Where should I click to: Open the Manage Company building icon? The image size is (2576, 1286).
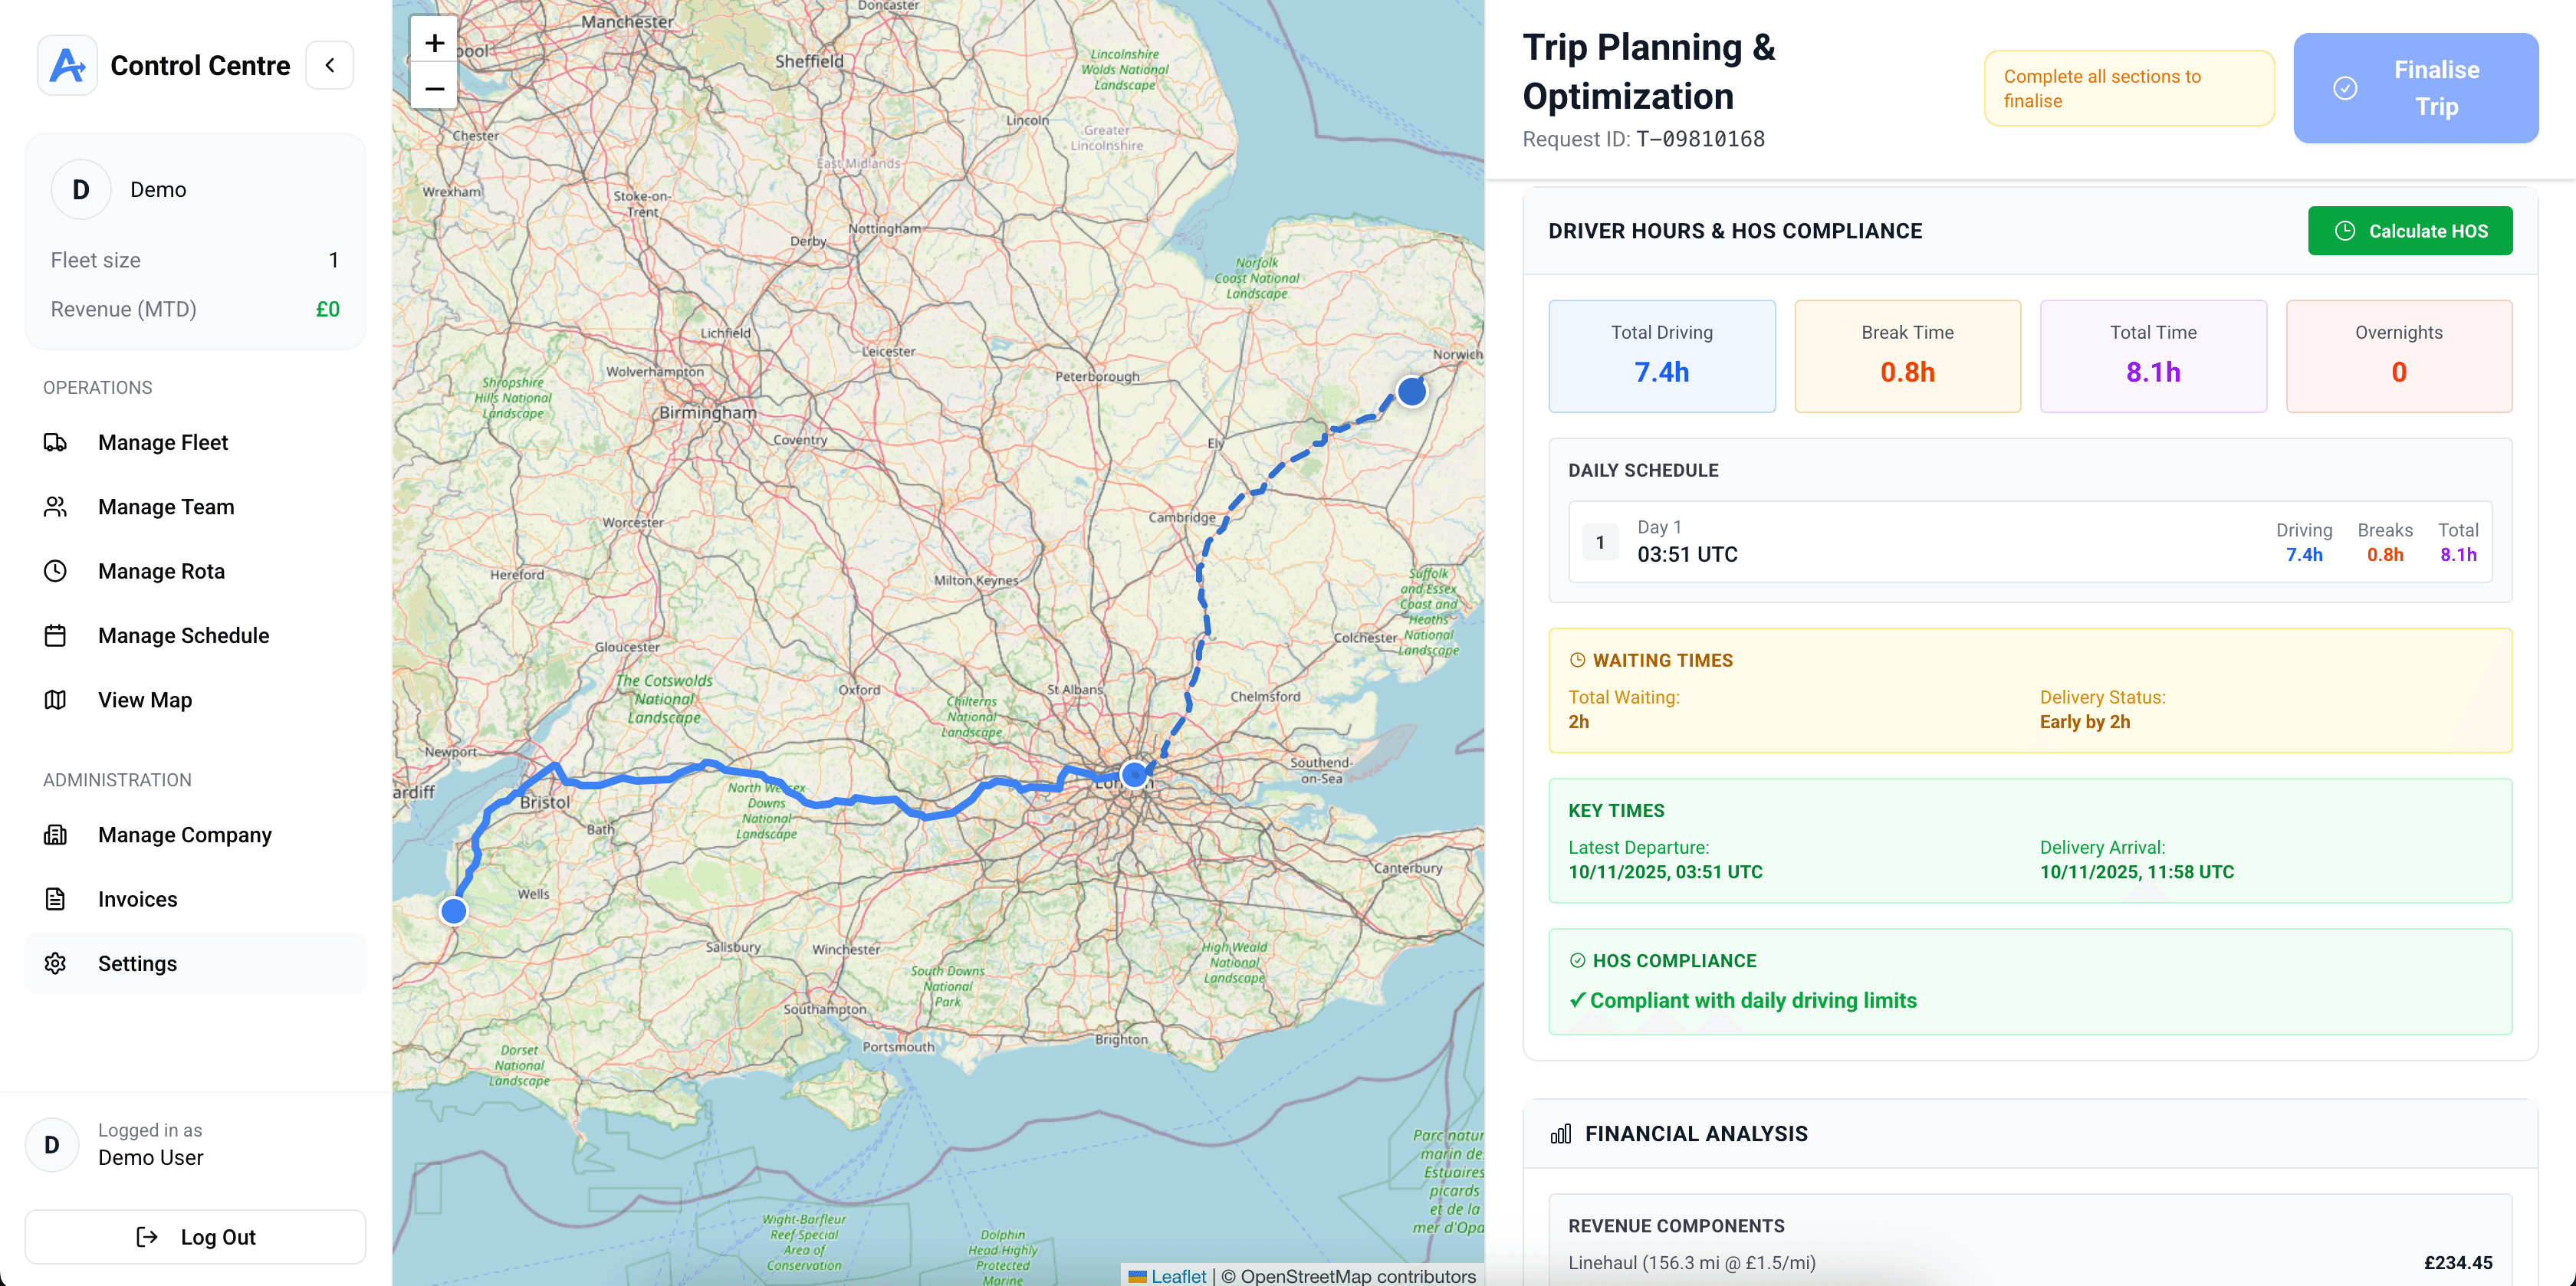[55, 835]
